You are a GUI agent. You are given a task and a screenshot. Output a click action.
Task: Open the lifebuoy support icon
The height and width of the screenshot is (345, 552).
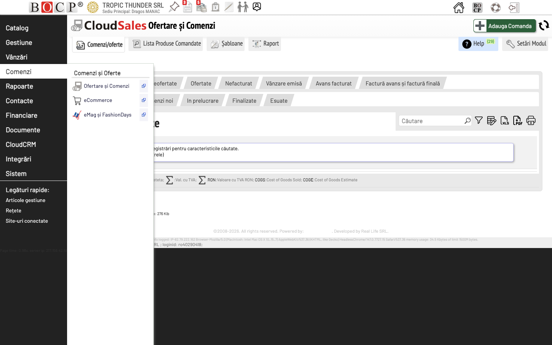(496, 8)
